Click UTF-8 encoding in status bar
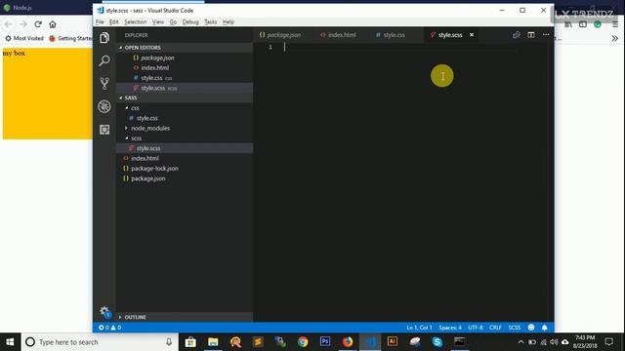 476,328
